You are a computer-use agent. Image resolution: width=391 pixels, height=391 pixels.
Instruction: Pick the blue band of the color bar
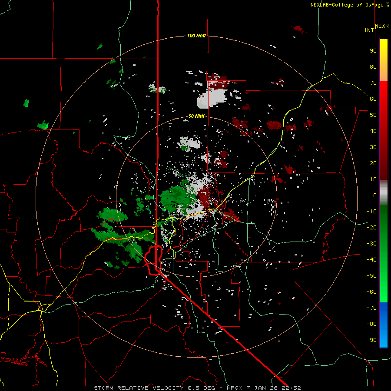tap(384, 325)
